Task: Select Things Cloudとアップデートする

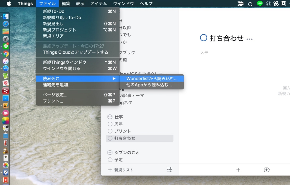Action: [78, 52]
